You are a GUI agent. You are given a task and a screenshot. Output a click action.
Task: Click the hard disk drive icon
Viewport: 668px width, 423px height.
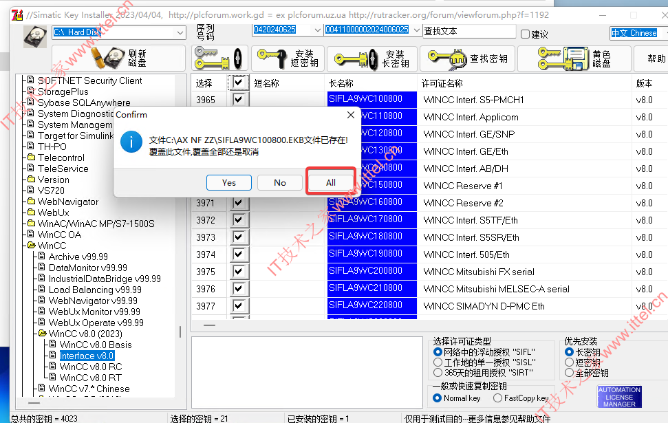[x=35, y=36]
